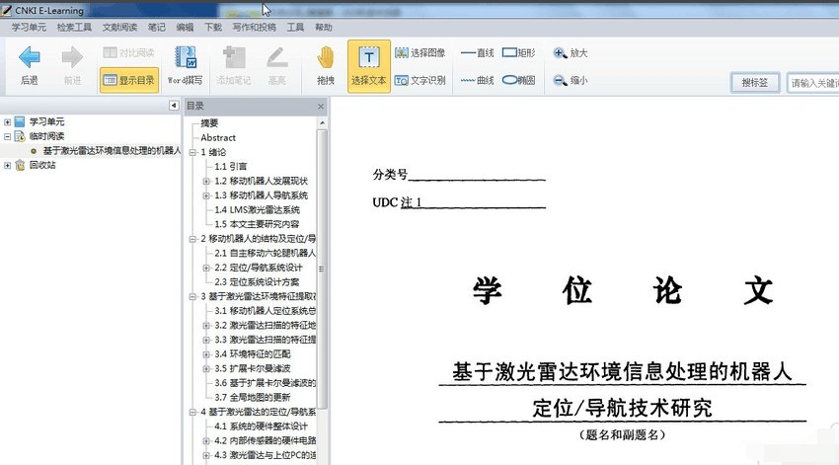Viewport: 839px width, 465px height.
Task: Expand section 3.4 环境特征的匹配
Action: pos(206,354)
